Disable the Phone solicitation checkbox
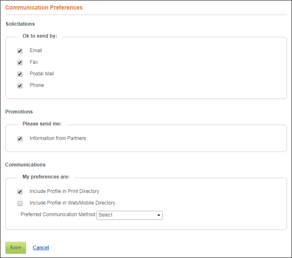The image size is (292, 258). click(x=20, y=86)
